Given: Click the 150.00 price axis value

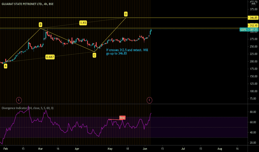Looking at the screenshot, I should click(253, 76).
